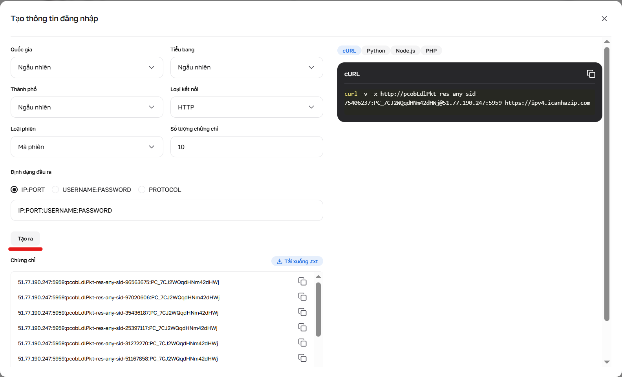Choose USERNAME:PASSWORD output format
622x377 pixels.
tap(55, 190)
